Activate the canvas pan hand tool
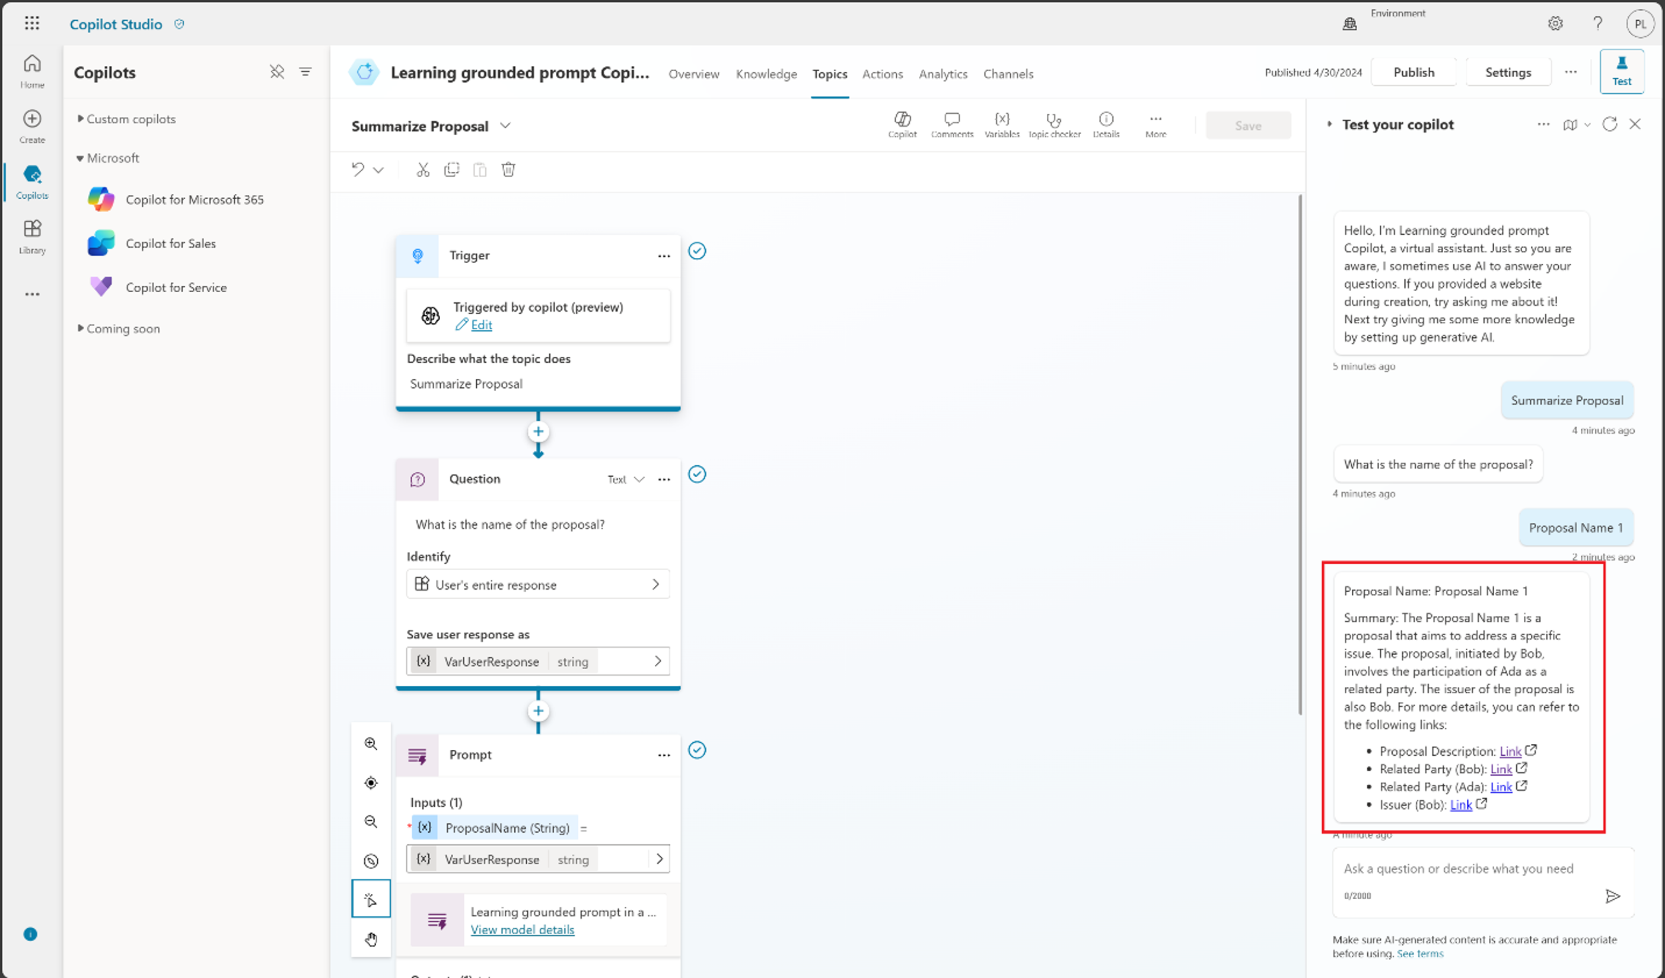 click(x=371, y=939)
